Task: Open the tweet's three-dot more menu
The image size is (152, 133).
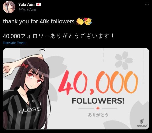Action: (x=147, y=4)
